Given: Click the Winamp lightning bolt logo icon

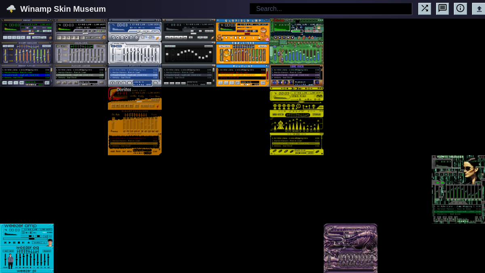Looking at the screenshot, I should [11, 9].
